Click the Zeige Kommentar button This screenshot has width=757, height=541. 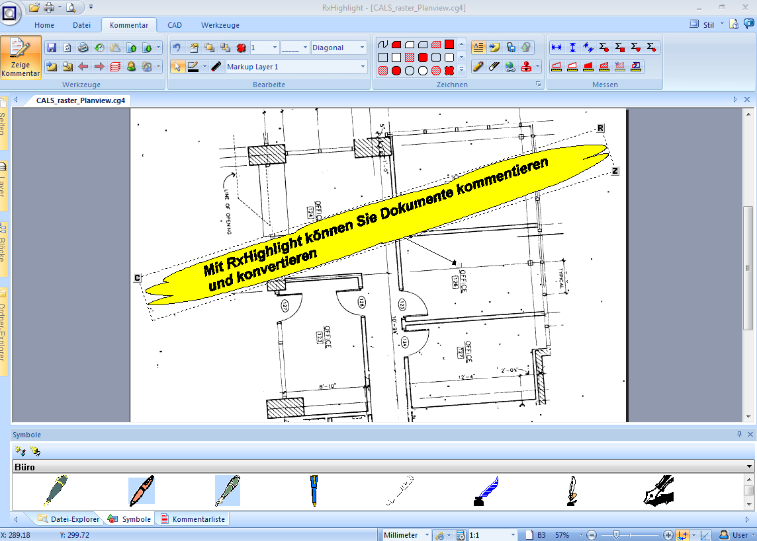coord(21,58)
